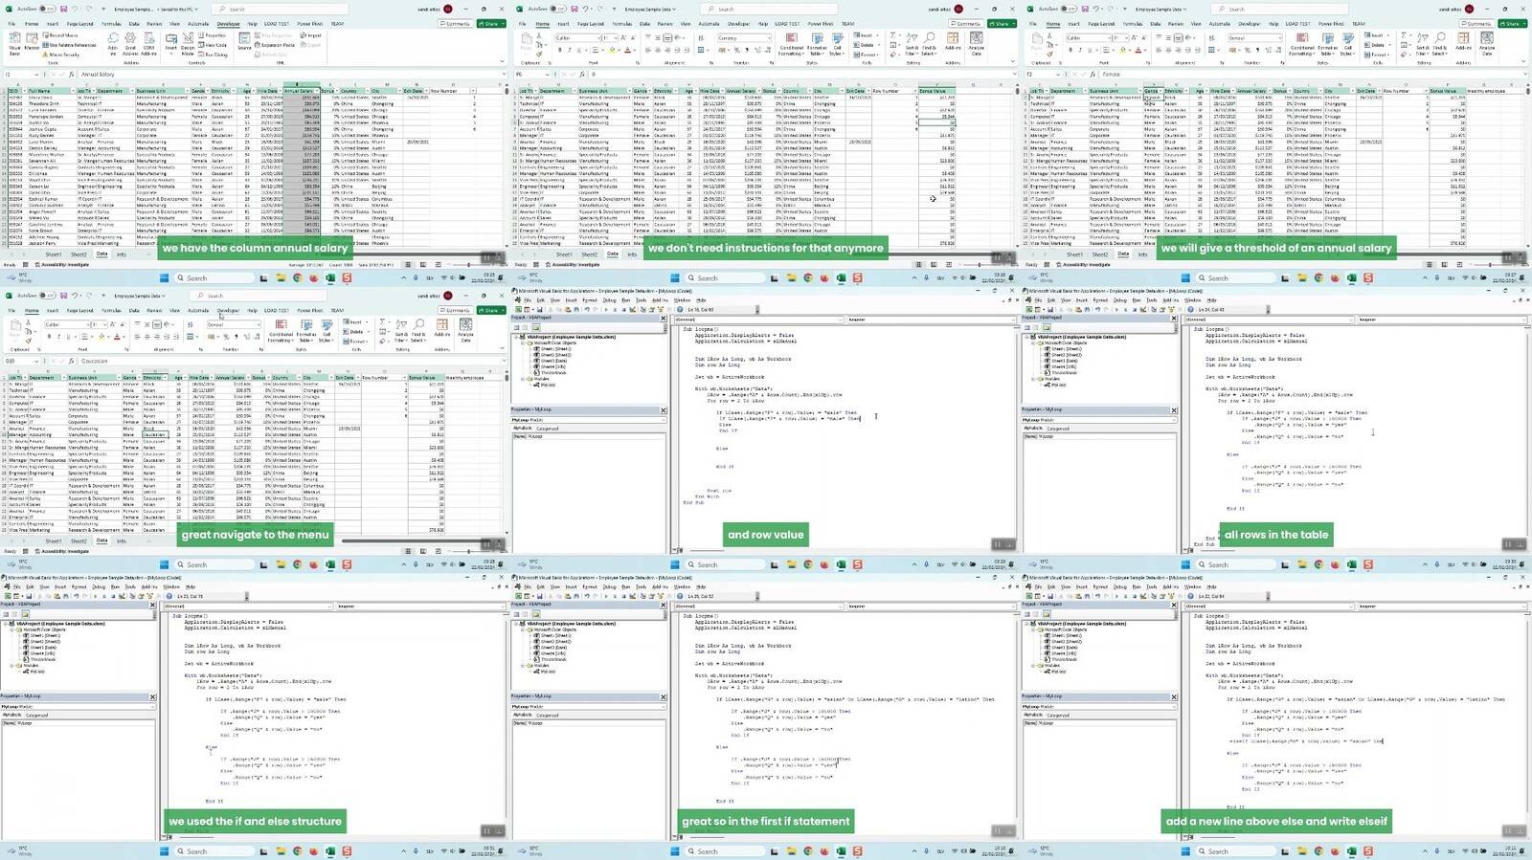
Task: Click View Microsoft Excel icon in 'and row value' frame
Action: (x=517, y=309)
